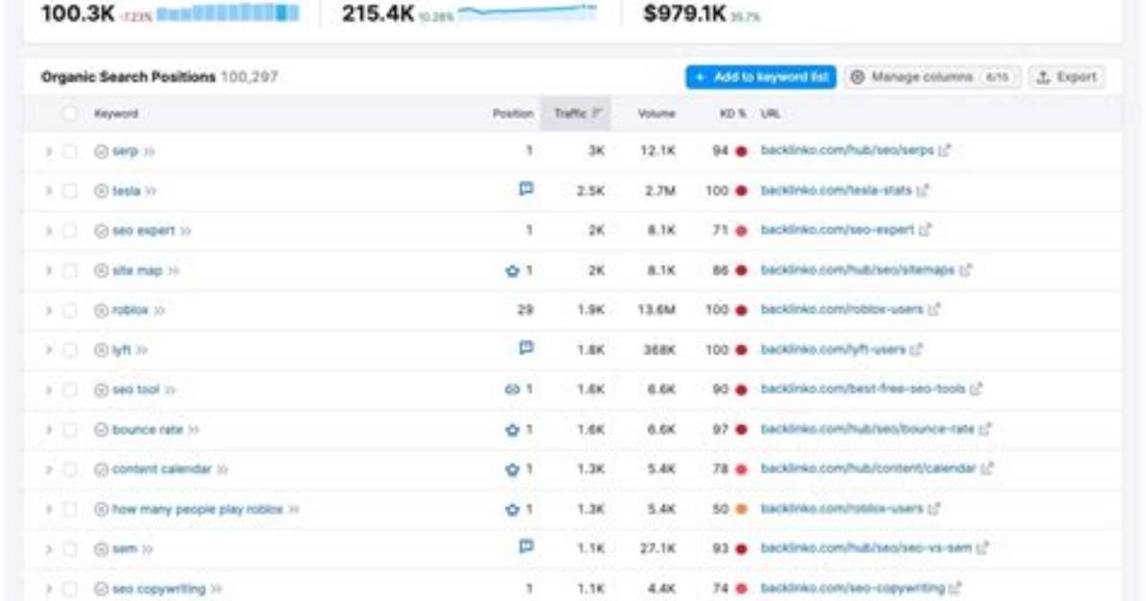This screenshot has height=601, width=1146.
Task: Open the seo copywriting keyword link
Action: [159, 589]
